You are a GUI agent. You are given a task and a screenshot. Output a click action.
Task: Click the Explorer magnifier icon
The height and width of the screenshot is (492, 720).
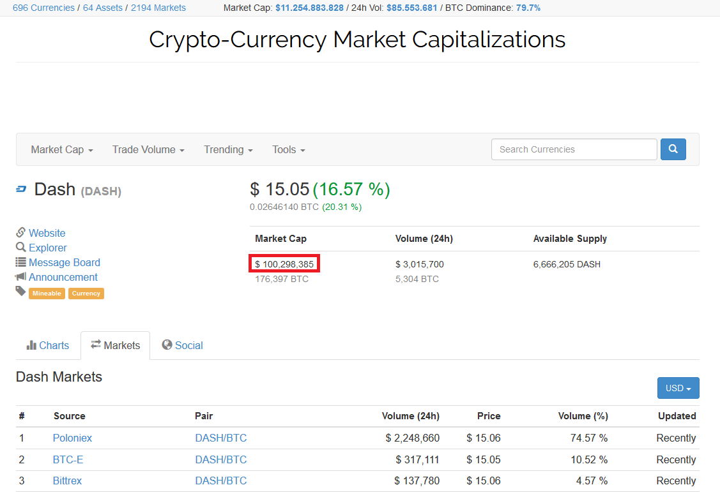[21, 248]
